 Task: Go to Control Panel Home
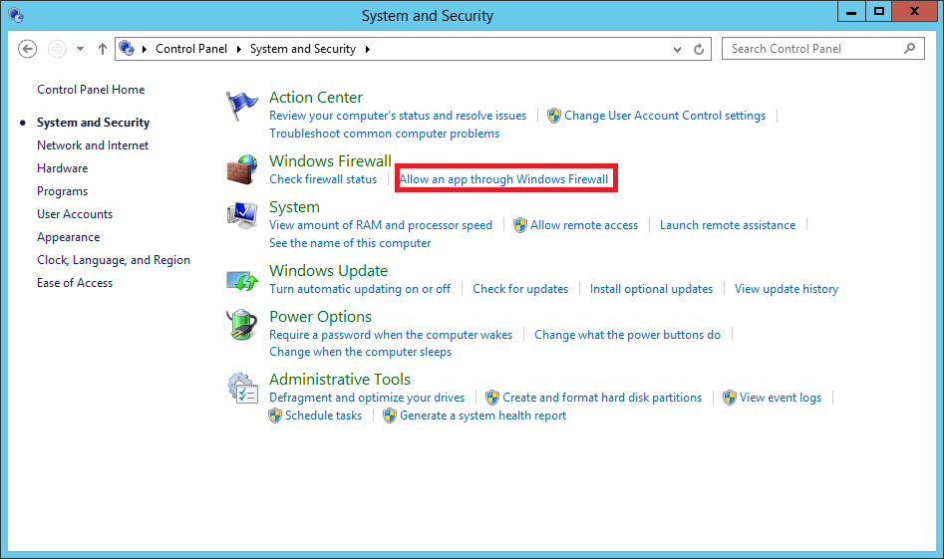[x=91, y=90]
